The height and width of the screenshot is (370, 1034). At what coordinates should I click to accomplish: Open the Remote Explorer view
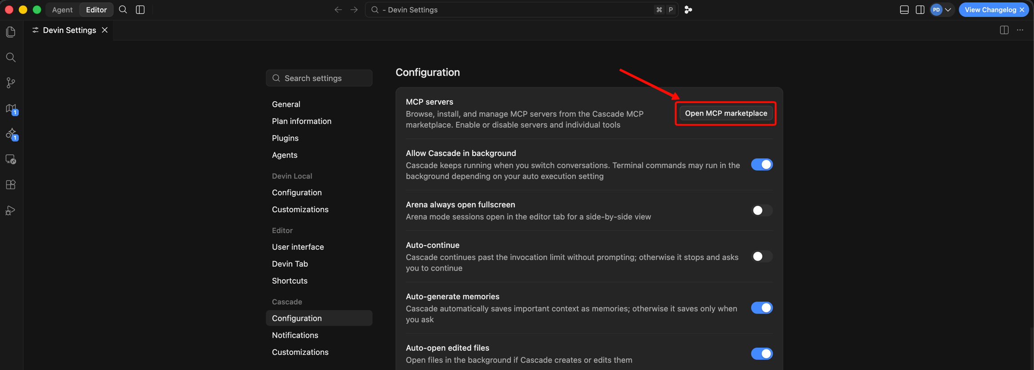point(11,159)
